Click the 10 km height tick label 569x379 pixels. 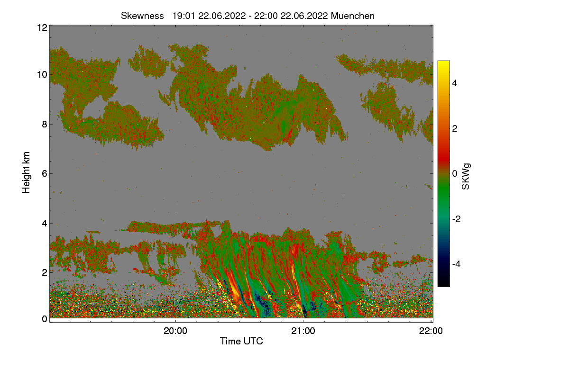[42, 74]
